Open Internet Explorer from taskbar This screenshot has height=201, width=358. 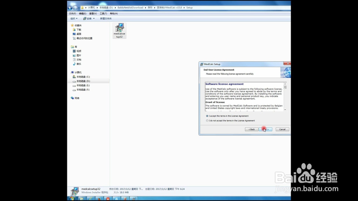click(x=91, y=199)
